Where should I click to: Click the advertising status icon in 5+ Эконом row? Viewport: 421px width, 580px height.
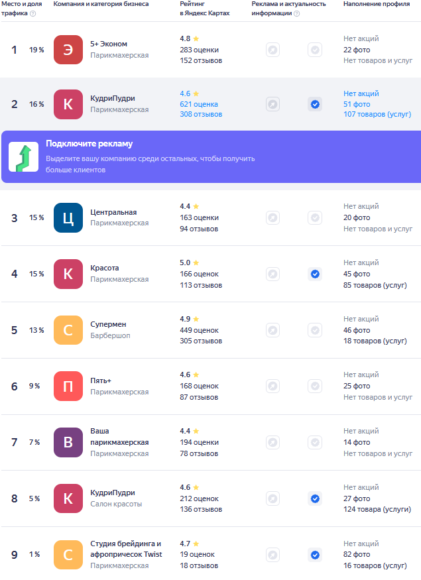(x=272, y=50)
